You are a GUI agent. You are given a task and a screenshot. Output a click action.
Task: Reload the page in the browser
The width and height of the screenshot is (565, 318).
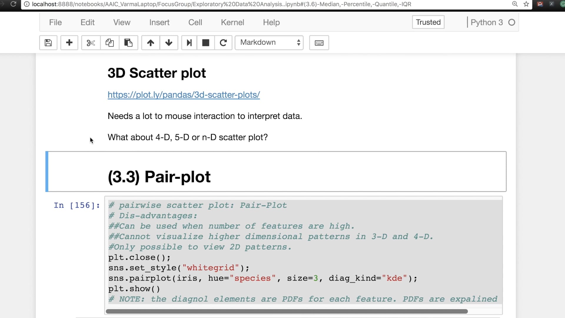click(13, 4)
